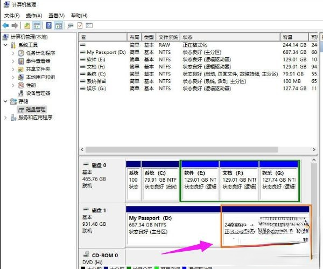Click the left arrow of horizontal scrollbar

(x=82, y=149)
